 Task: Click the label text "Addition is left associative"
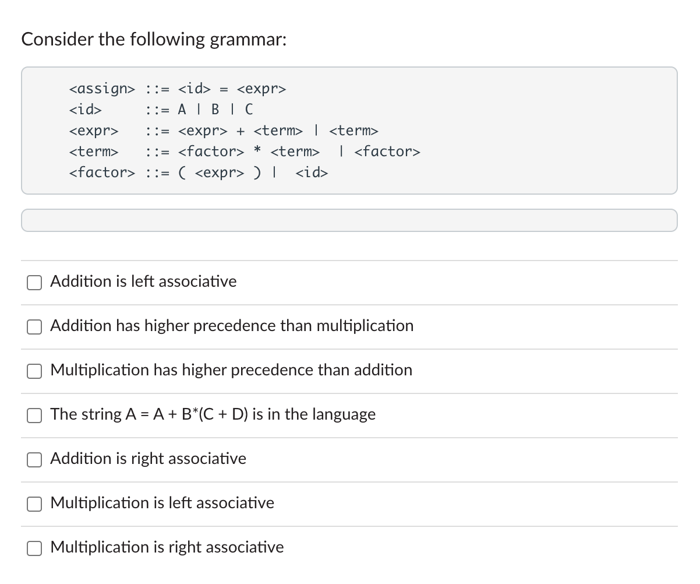(143, 282)
